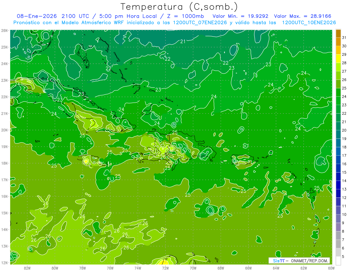
Task: Click the latitude label "16N"
Action: coord(4,196)
